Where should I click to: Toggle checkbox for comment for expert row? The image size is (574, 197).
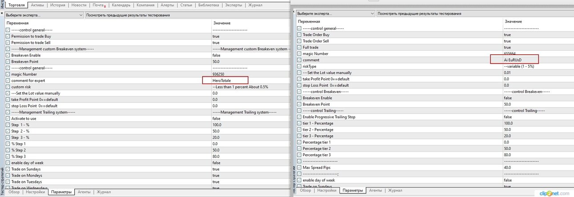pos(8,80)
